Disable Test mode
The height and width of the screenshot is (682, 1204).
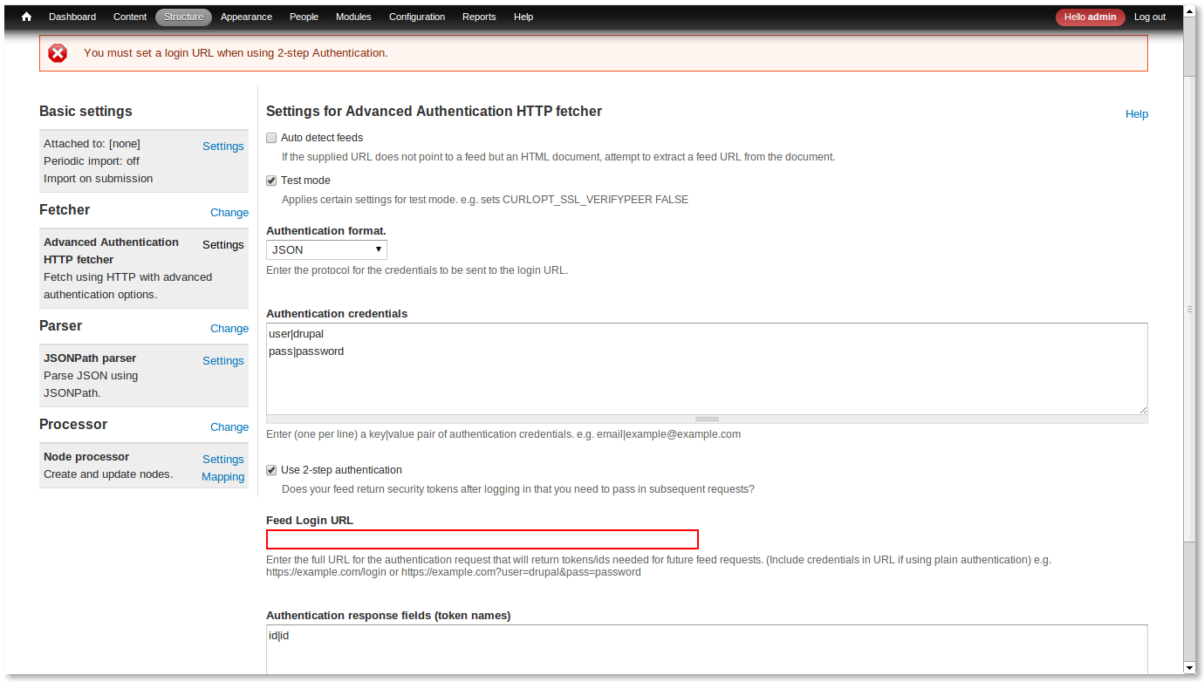tap(271, 181)
